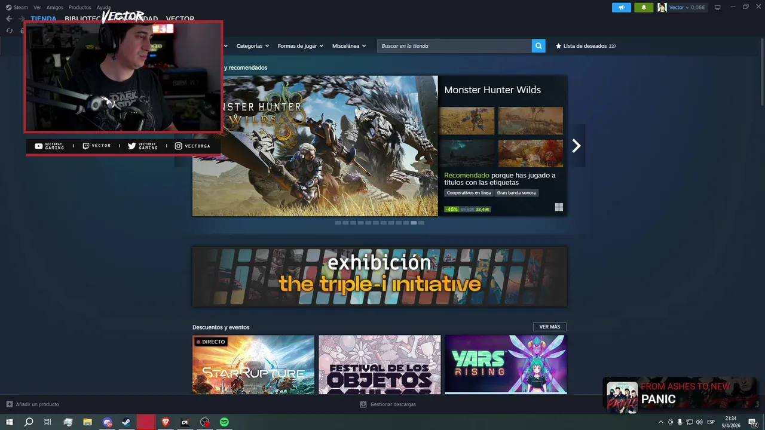Advance carousel with the right arrow
Viewport: 765px width, 430px height.
click(x=576, y=146)
